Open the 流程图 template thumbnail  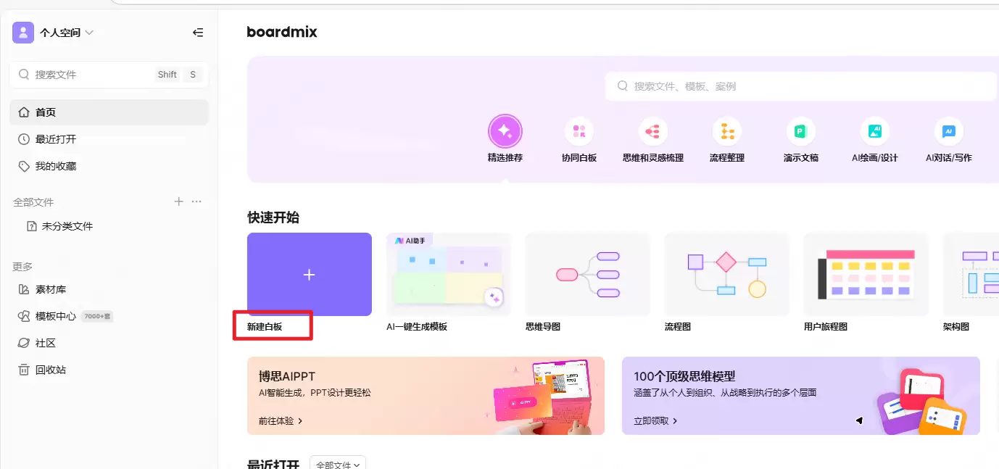pyautogui.click(x=727, y=274)
